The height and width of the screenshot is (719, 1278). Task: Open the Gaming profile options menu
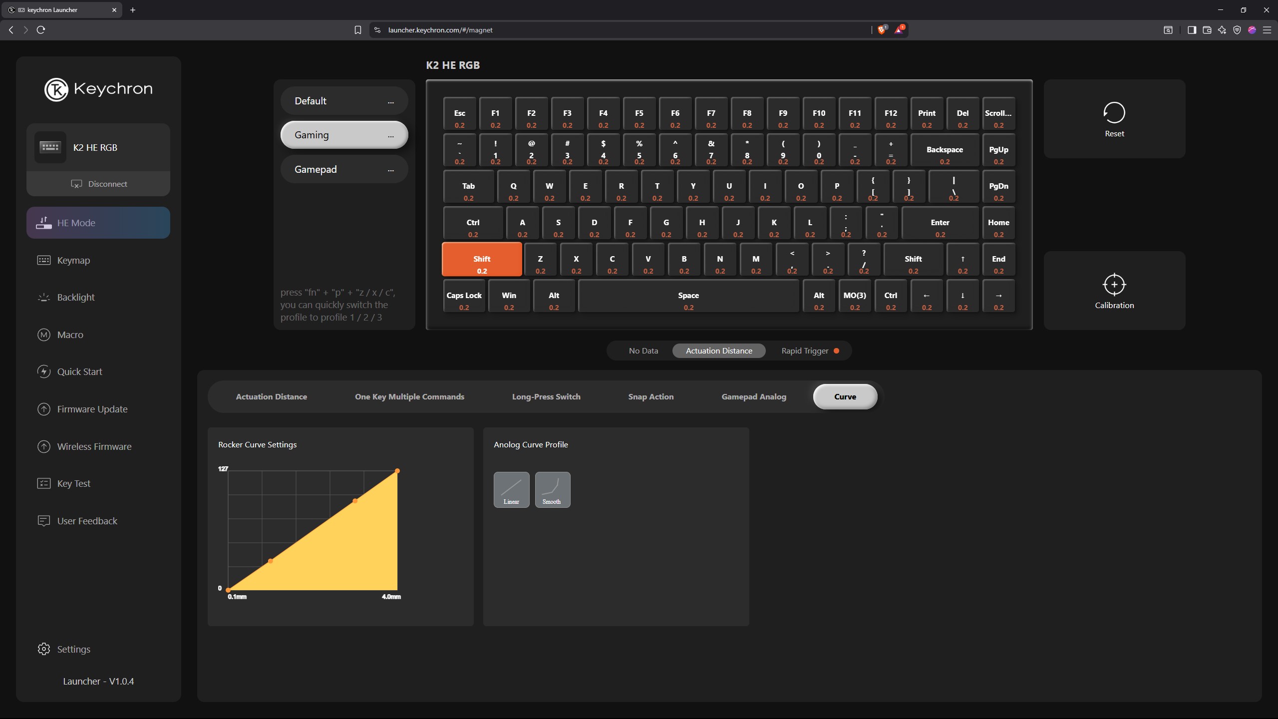[390, 136]
